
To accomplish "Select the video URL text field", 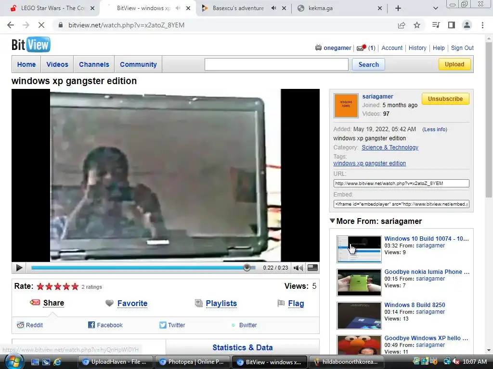I will pyautogui.click(x=401, y=183).
